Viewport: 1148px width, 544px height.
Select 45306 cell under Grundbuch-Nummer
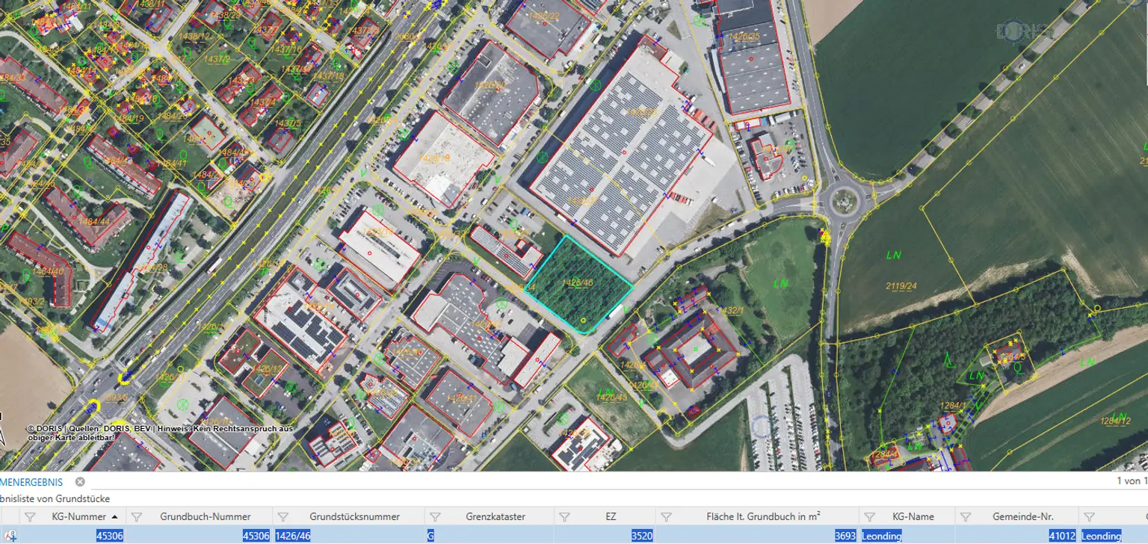click(199, 536)
